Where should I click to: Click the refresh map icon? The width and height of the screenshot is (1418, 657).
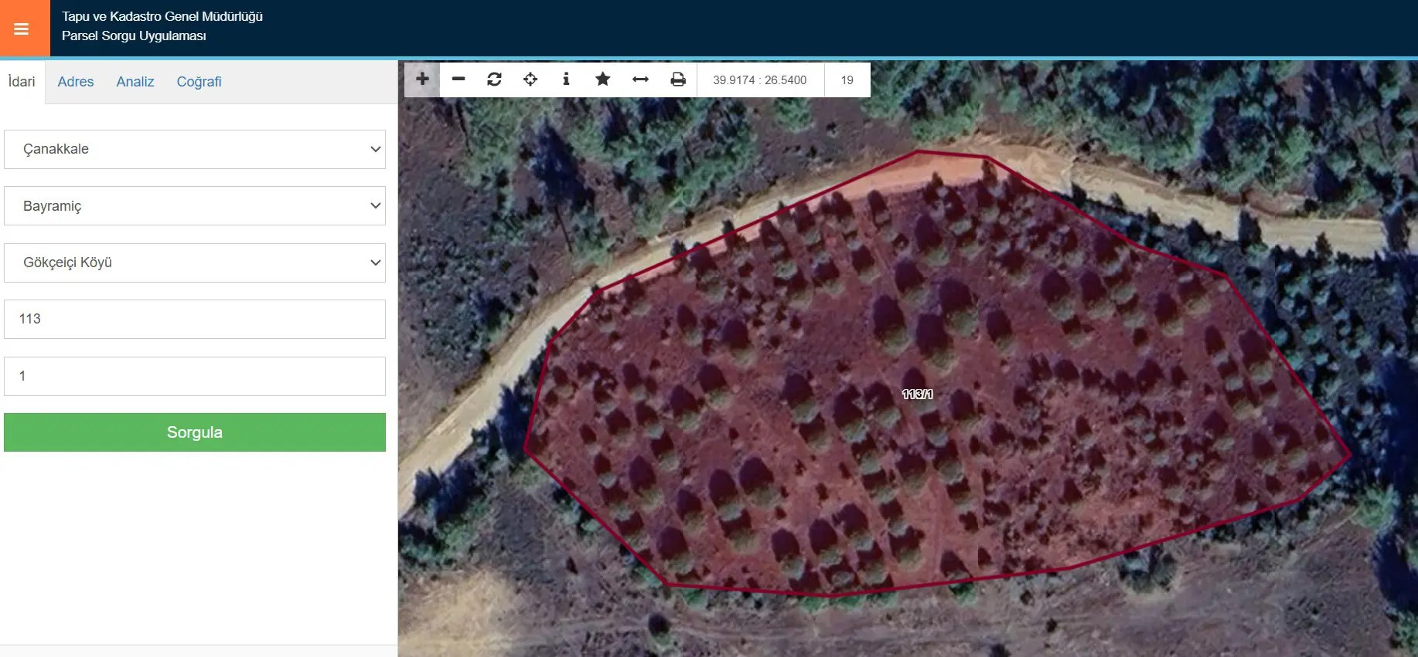[494, 79]
